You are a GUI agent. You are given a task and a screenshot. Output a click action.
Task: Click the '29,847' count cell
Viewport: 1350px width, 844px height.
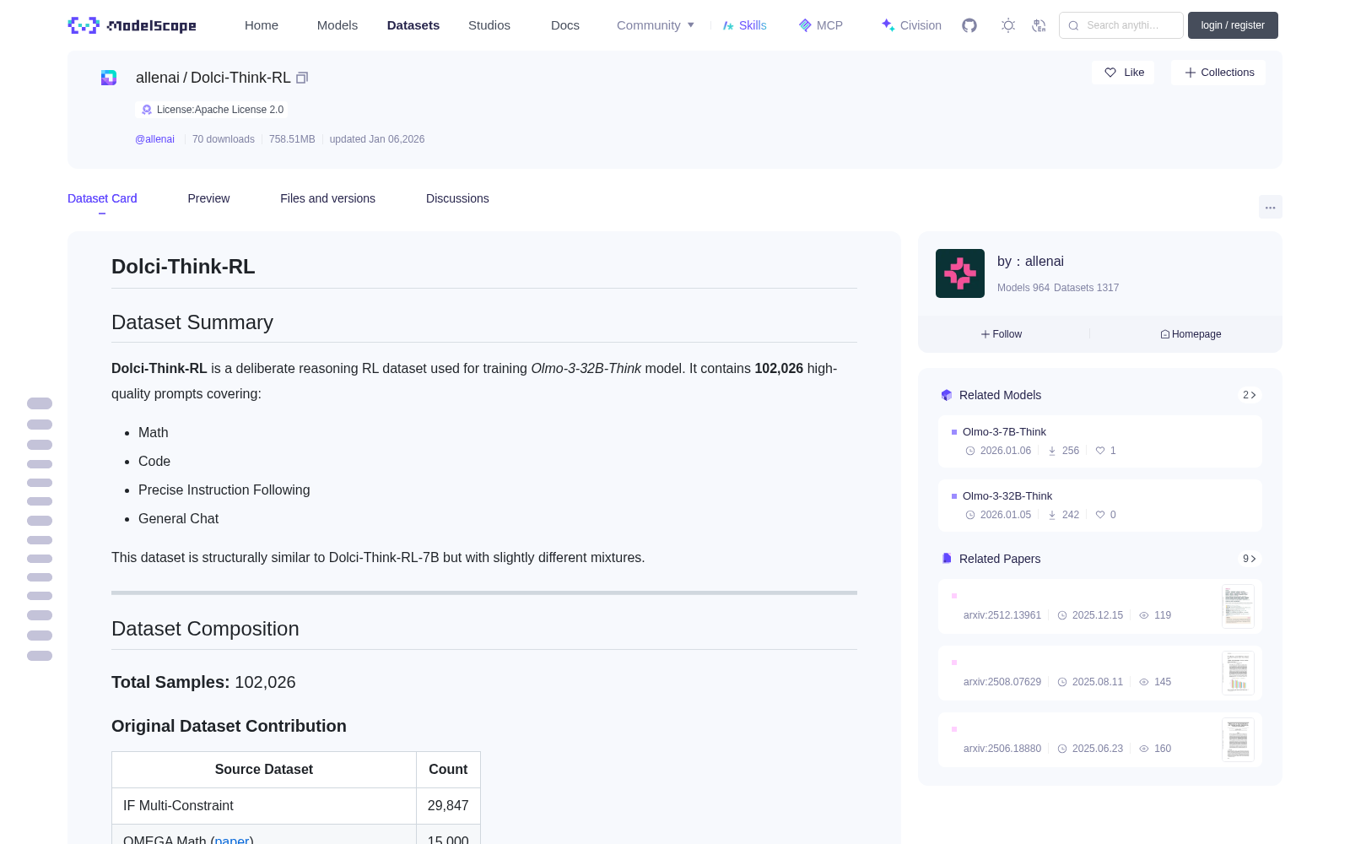coord(448,806)
